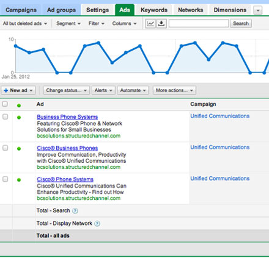Open the Change status dropdown
Screen dimensions: 269x261
click(66, 90)
